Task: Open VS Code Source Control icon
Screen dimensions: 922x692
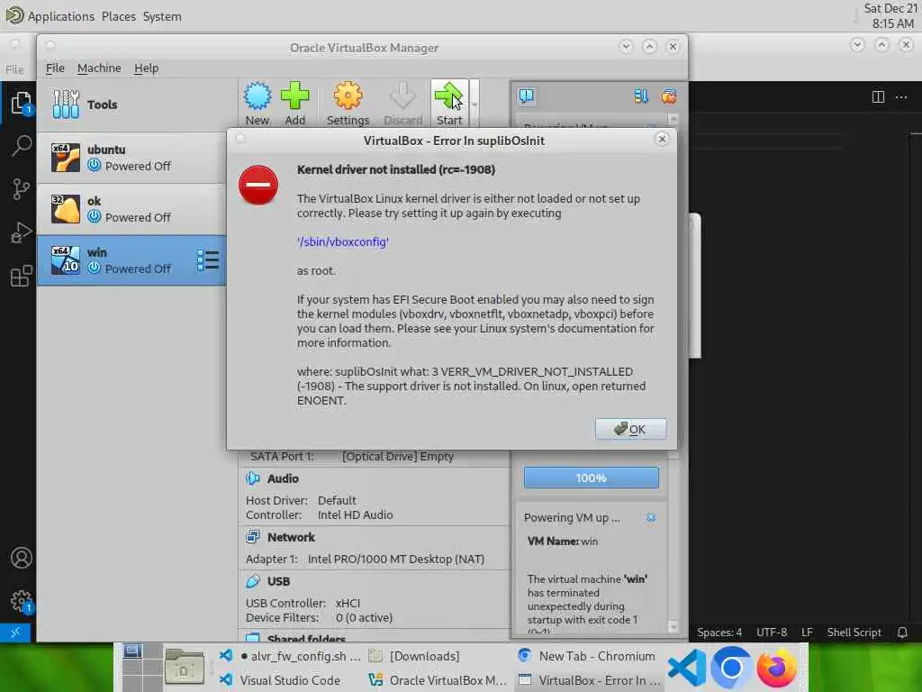Action: (x=22, y=189)
